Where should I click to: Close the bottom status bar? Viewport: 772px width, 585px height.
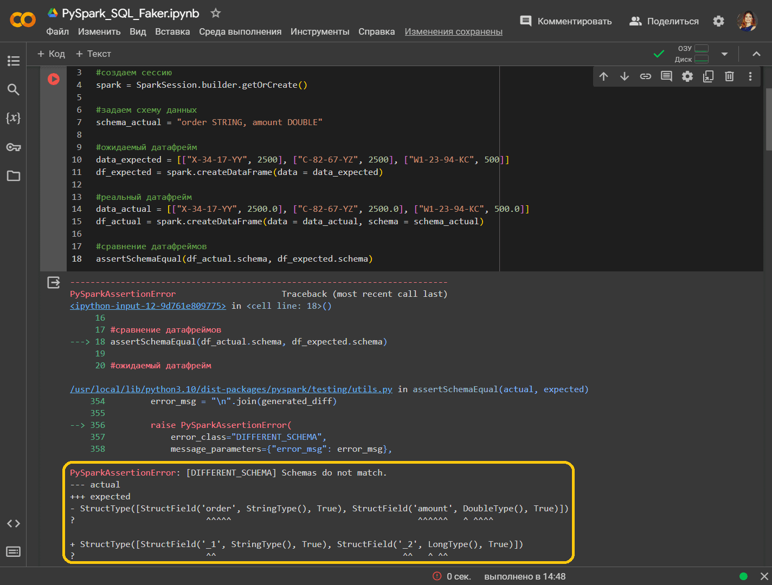764,576
